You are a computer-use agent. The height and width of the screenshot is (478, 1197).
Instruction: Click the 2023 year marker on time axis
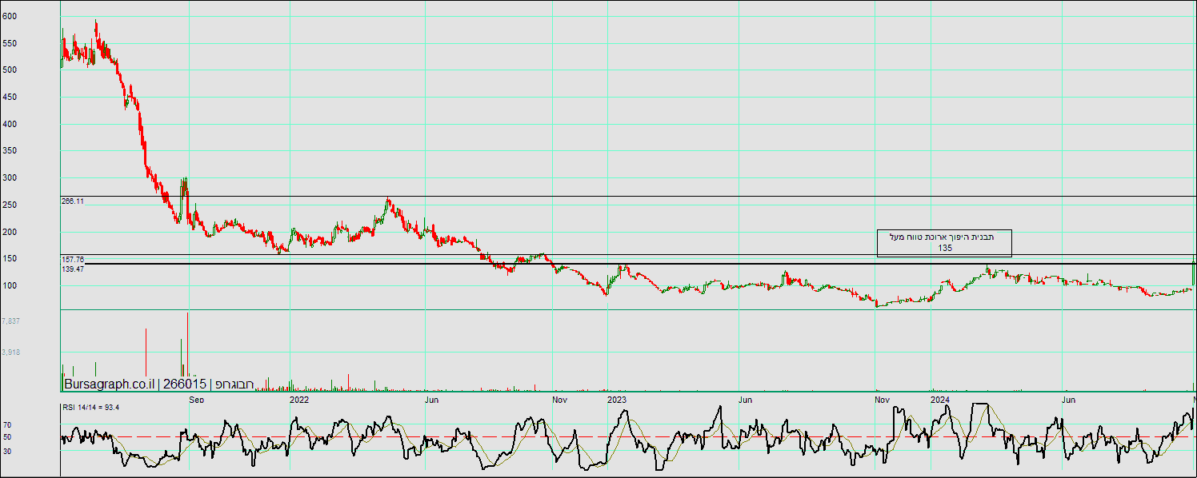pos(616,399)
